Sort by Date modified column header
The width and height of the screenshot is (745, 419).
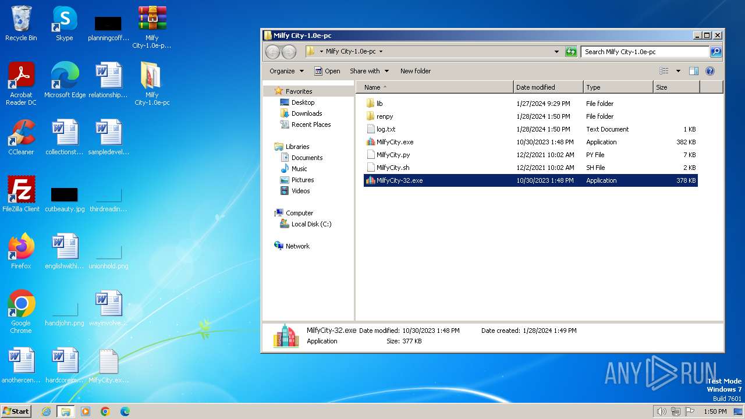[x=548, y=87]
